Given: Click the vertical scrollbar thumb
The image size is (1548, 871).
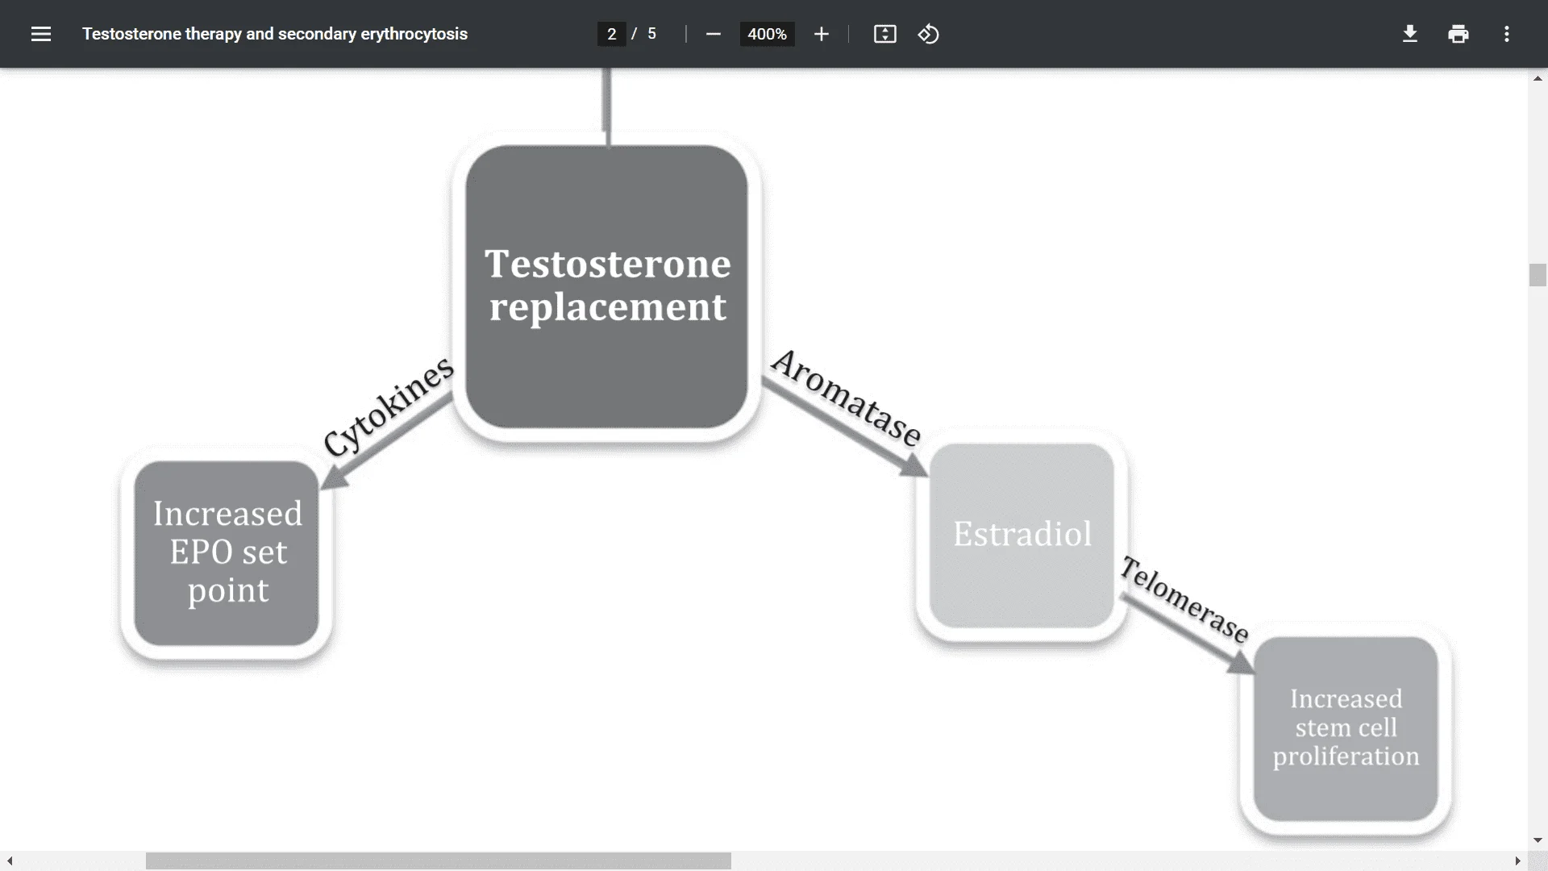Looking at the screenshot, I should 1538,275.
